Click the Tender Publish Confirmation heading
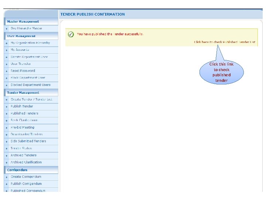The height and width of the screenshot is (200, 266). click(93, 14)
